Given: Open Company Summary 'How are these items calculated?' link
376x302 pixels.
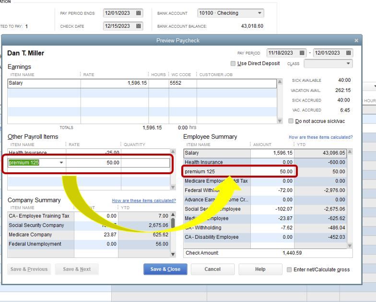Looking at the screenshot, I should (144, 201).
